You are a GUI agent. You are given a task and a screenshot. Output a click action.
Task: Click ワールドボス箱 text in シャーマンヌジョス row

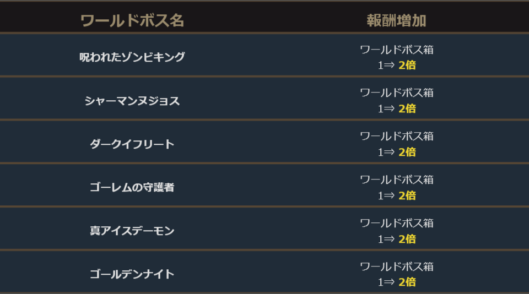pos(397,92)
